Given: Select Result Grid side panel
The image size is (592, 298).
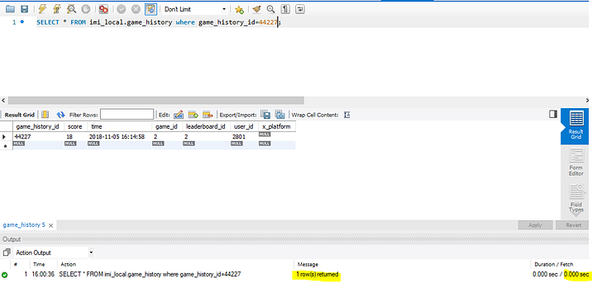Looking at the screenshot, I should coord(575,125).
